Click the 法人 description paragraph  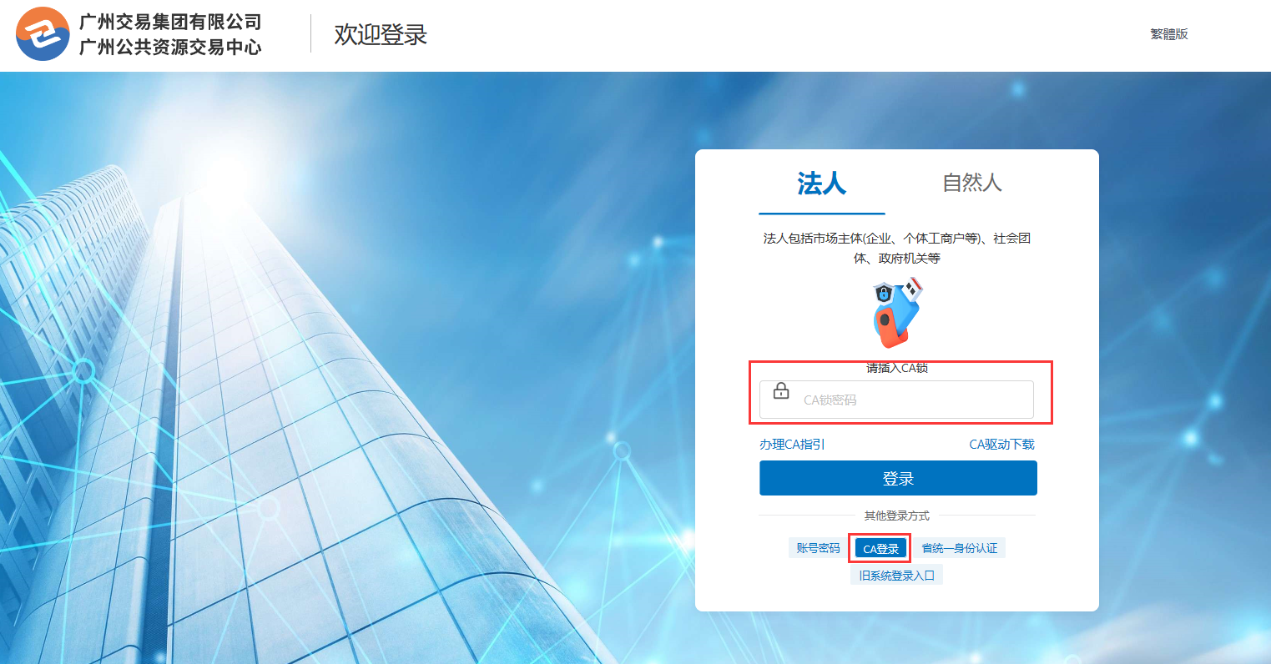pyautogui.click(x=897, y=249)
